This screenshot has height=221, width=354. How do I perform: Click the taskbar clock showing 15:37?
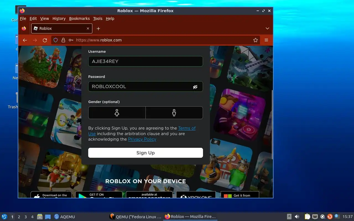pos(348,217)
